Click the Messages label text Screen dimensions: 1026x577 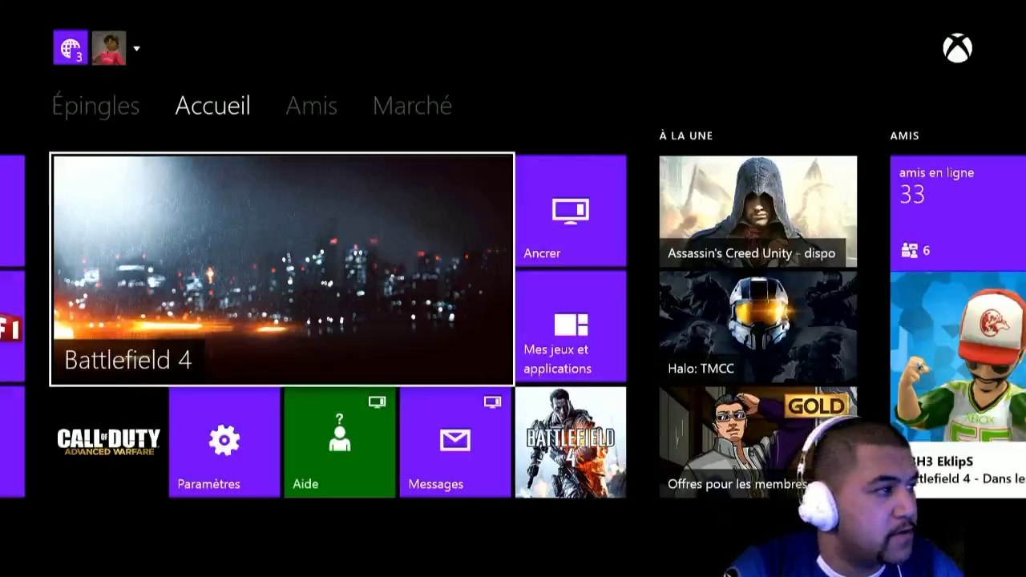436,484
